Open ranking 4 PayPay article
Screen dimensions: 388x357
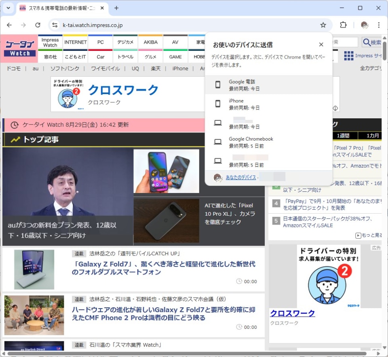click(332, 204)
